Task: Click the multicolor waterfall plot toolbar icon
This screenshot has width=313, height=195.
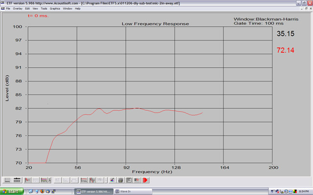Action: pyautogui.click(x=44, y=180)
